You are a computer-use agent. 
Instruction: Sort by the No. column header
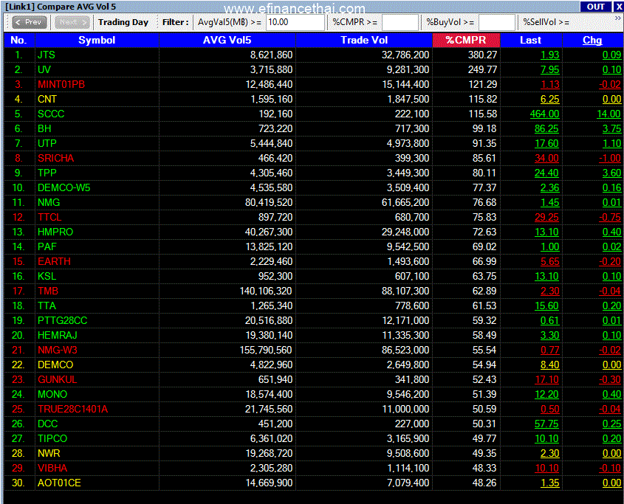click(x=19, y=40)
